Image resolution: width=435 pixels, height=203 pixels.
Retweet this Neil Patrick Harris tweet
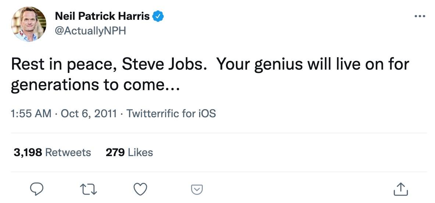88,189
